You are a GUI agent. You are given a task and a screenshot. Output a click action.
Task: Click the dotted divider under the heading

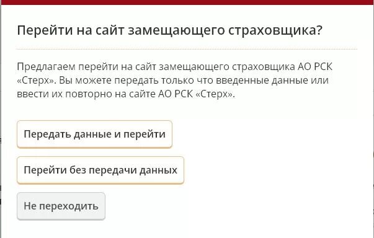187,49
